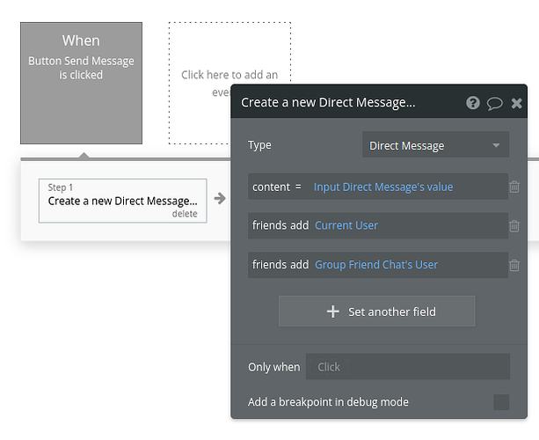539x440 pixels.
Task: Click the plus icon in Set another field
Action: pos(332,312)
